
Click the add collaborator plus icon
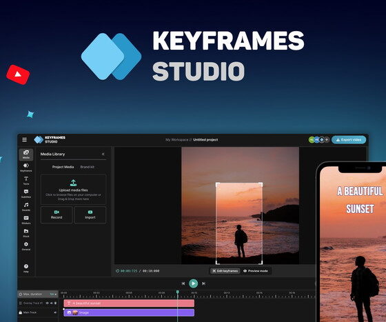(x=327, y=139)
